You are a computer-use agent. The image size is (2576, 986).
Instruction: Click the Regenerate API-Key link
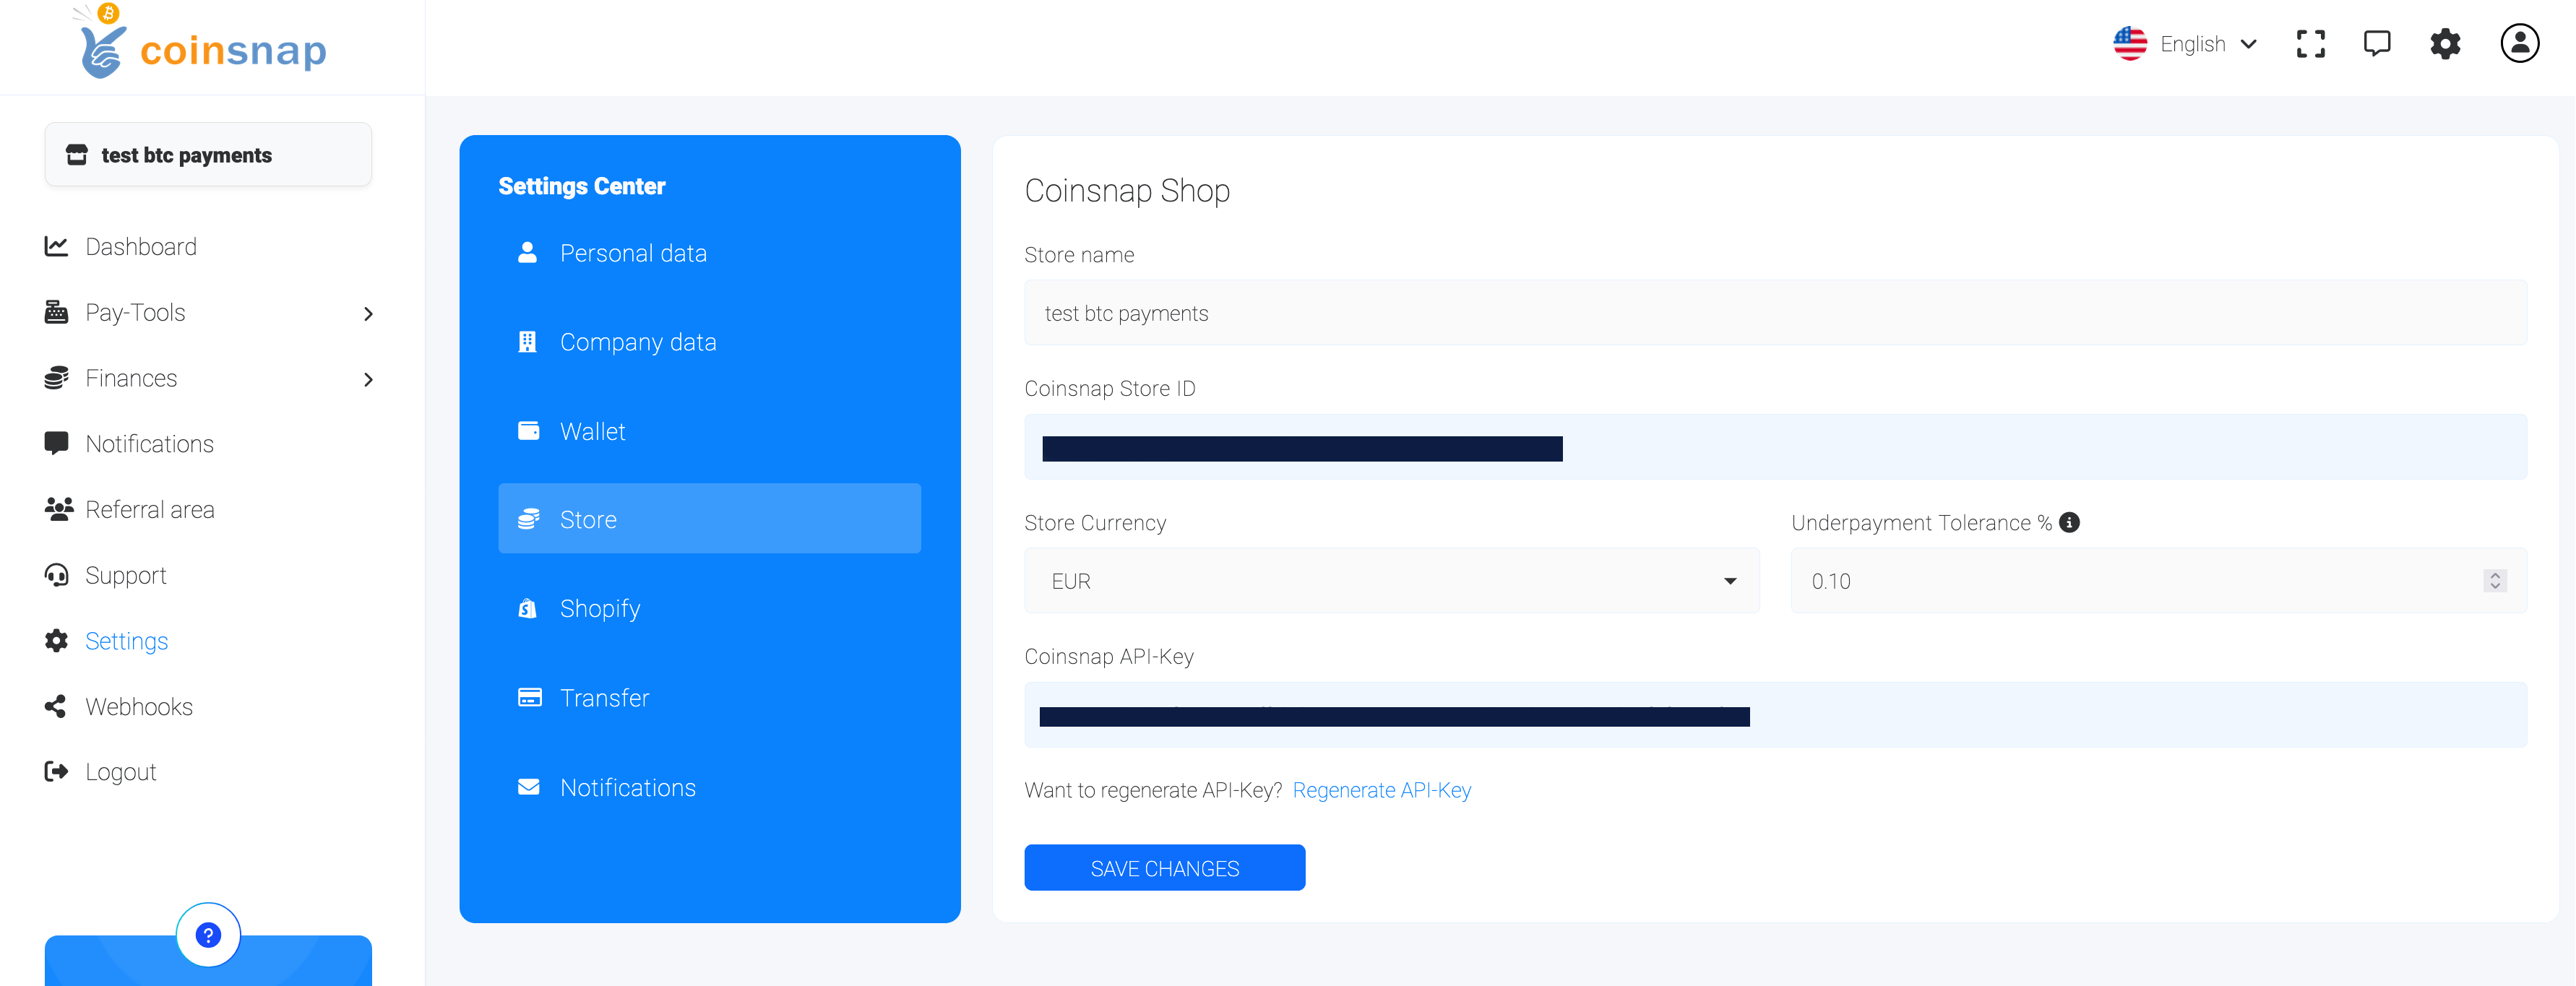click(x=1382, y=790)
